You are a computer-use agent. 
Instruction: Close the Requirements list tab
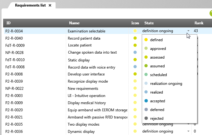click(50, 5)
